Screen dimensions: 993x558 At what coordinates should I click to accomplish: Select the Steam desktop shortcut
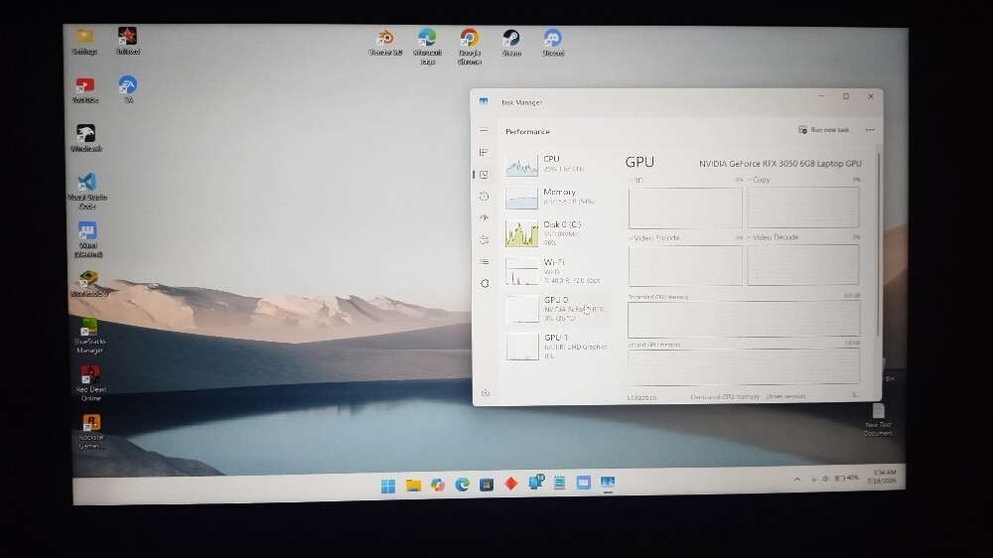pos(511,43)
